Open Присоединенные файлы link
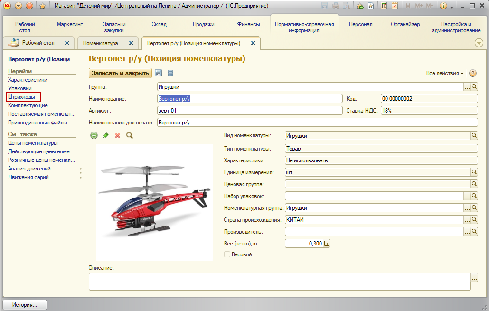Viewport: 489px width, 311px height. pos(38,123)
